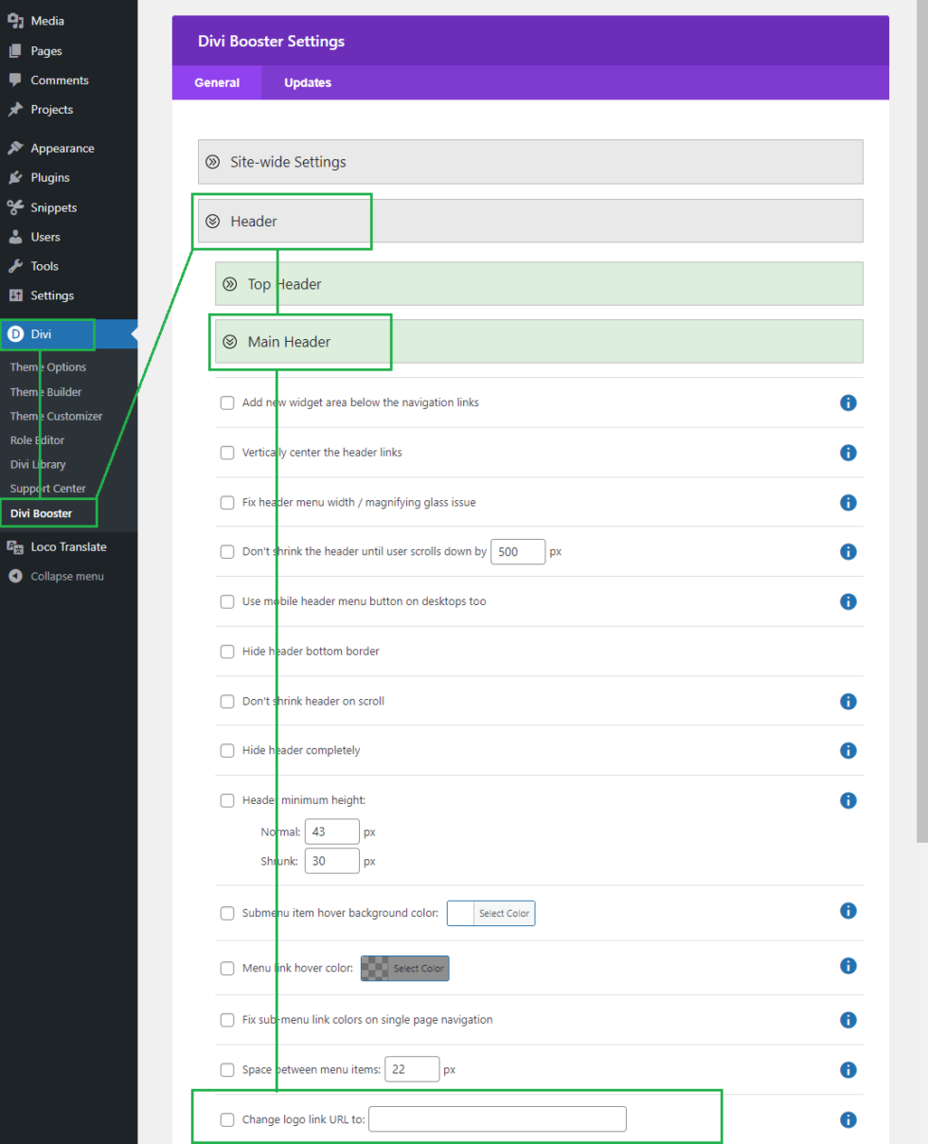Click the logo link URL input field

pos(496,1118)
